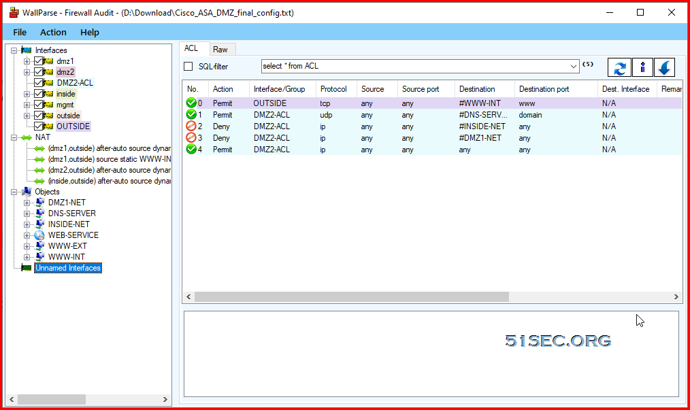Click the network icon beside DMZ1-NET object
Viewport: 690px width, 410px height.
pyautogui.click(x=39, y=203)
